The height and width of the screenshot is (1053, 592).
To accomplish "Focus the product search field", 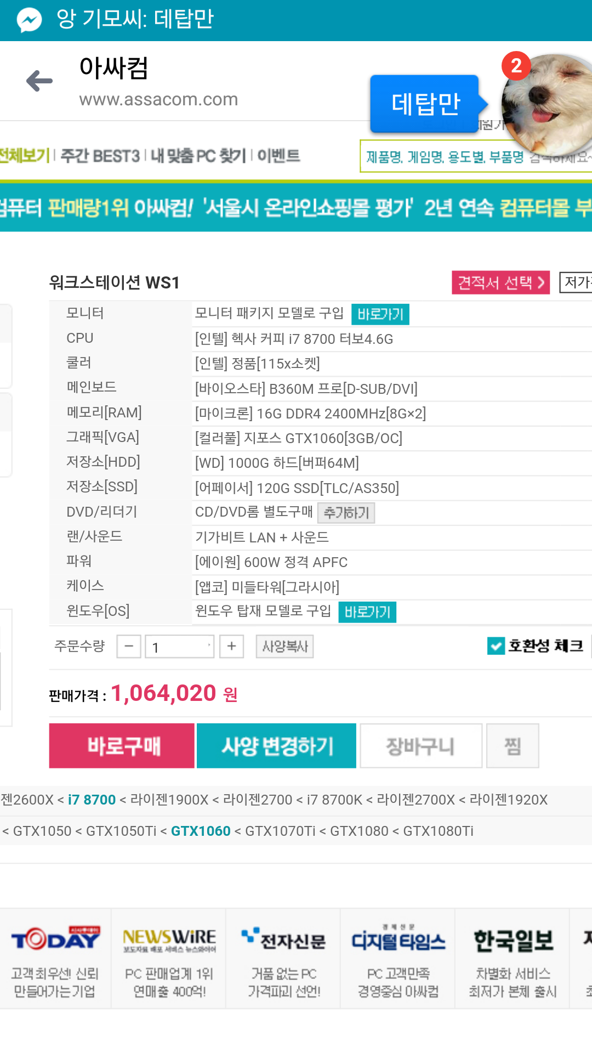I will point(476,156).
